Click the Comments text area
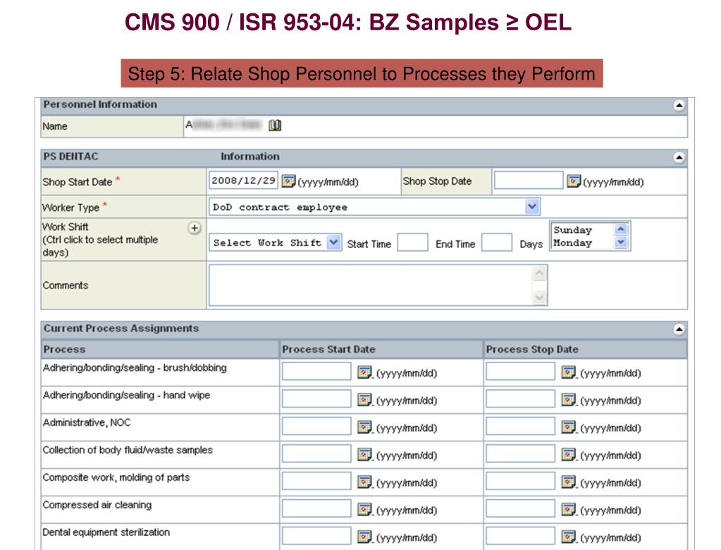The image size is (721, 550). tap(371, 285)
